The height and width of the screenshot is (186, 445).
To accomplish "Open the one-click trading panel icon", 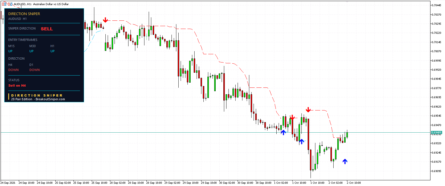I will [5, 4].
